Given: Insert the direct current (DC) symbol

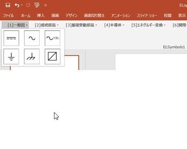Looking at the screenshot, I should click(x=11, y=38).
